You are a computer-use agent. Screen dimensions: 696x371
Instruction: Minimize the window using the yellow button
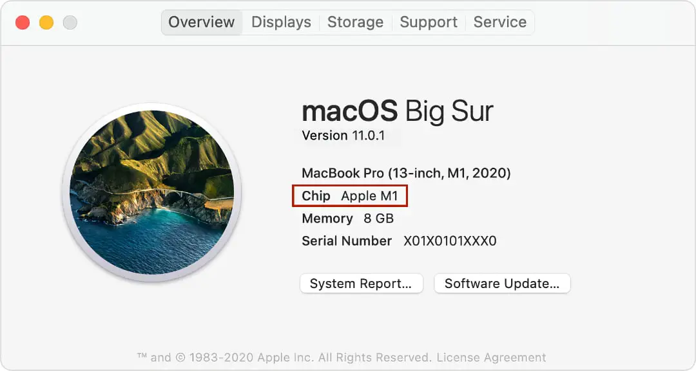coord(46,22)
